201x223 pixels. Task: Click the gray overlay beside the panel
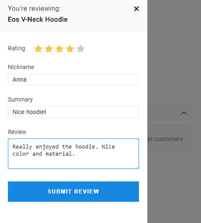174,57
